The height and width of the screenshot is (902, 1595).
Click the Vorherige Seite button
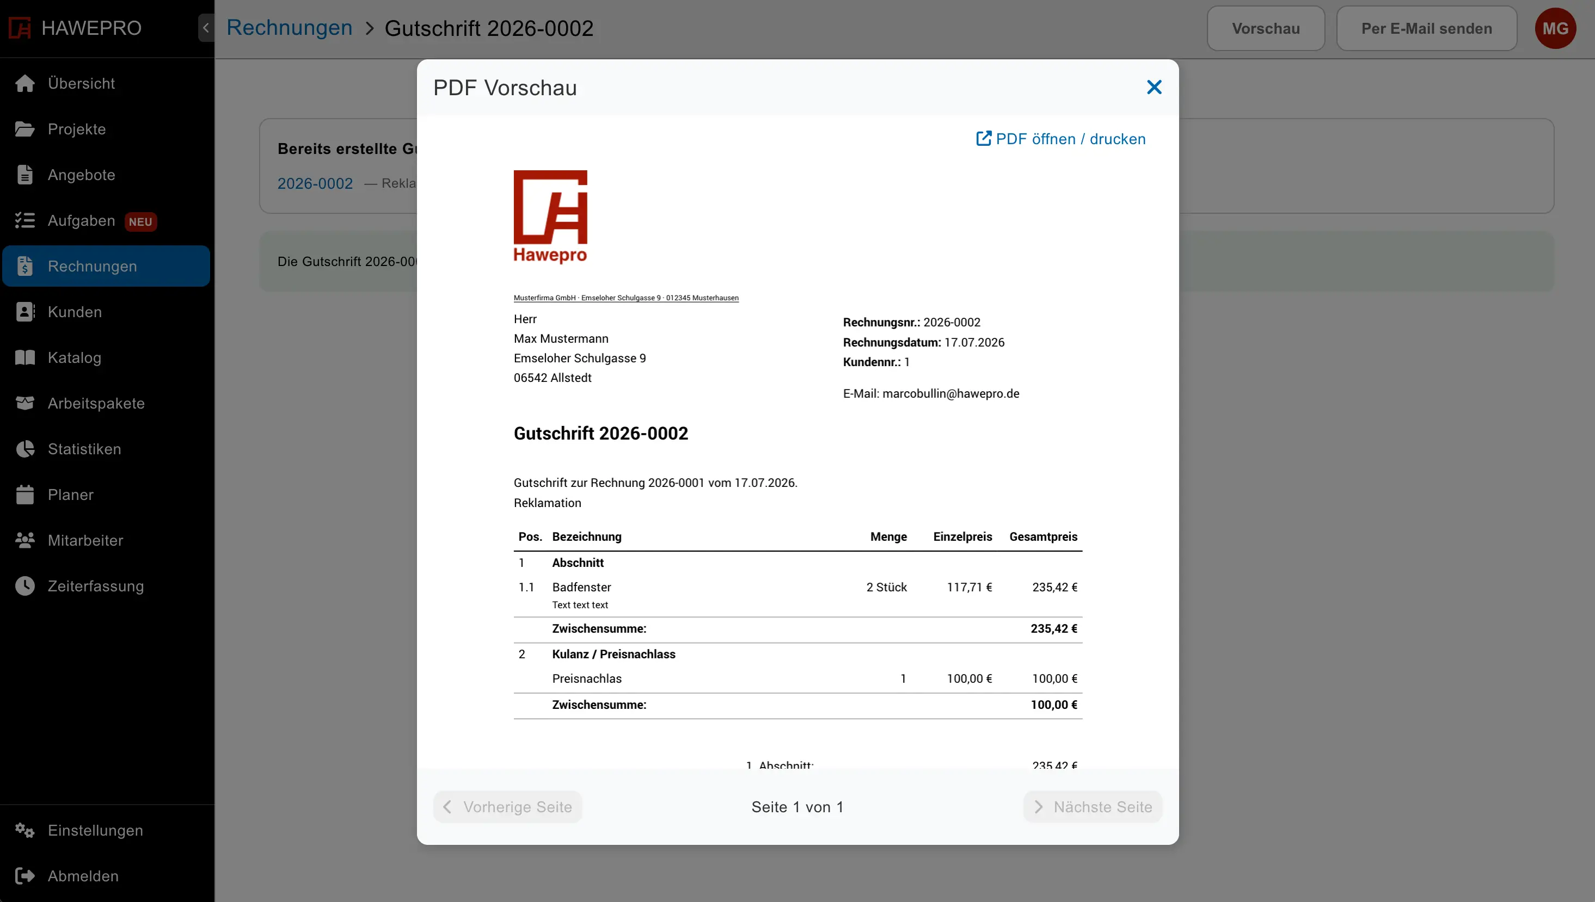click(508, 807)
